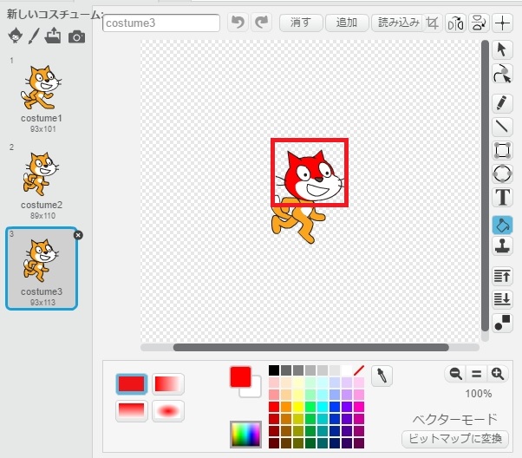This screenshot has width=522, height=458.
Task: Pick bright green from the palette
Action: click(x=310, y=407)
